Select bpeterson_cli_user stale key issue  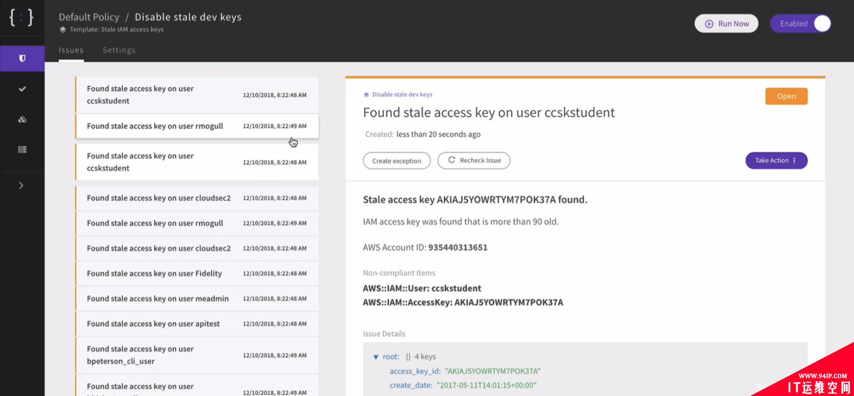pos(197,355)
